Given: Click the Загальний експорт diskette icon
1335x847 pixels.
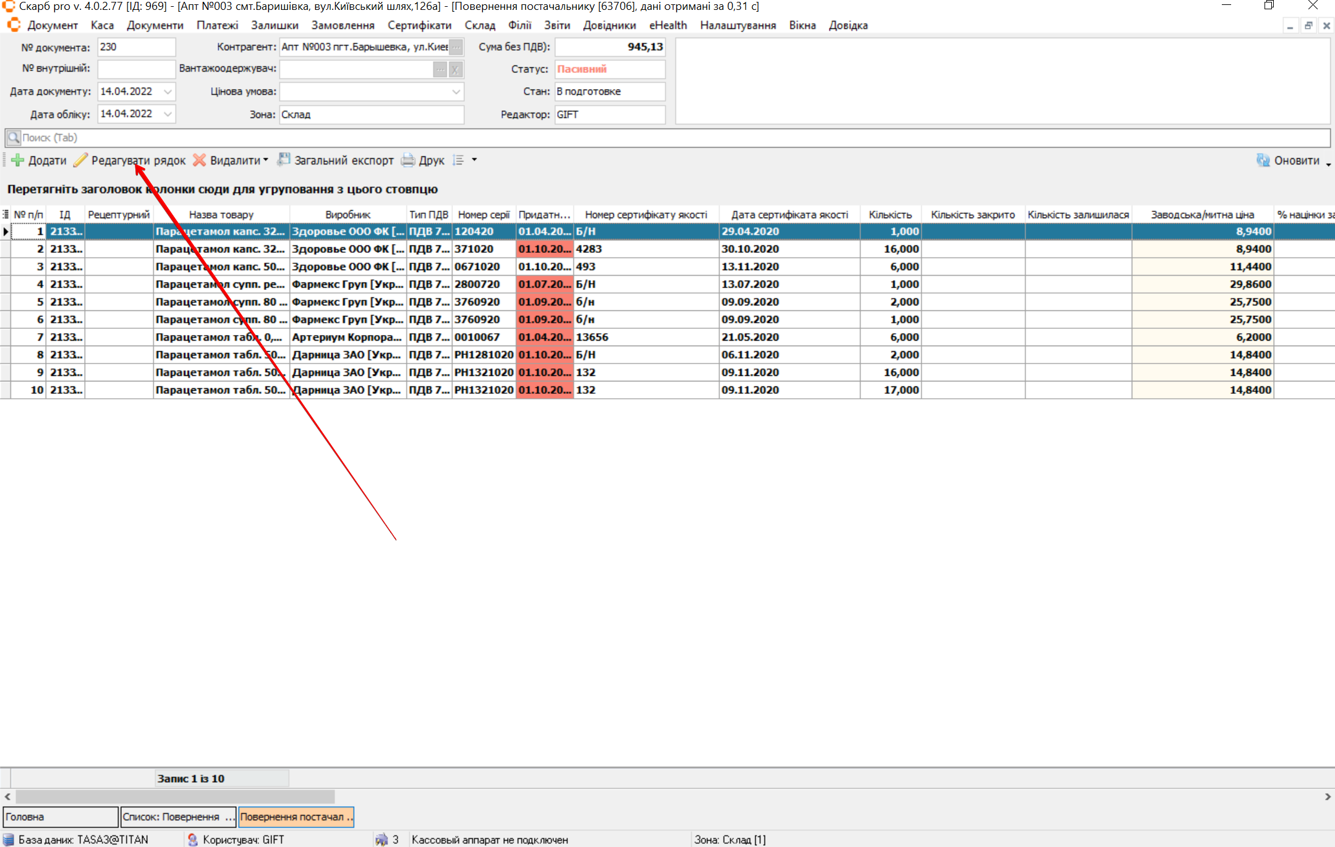Looking at the screenshot, I should click(x=283, y=160).
